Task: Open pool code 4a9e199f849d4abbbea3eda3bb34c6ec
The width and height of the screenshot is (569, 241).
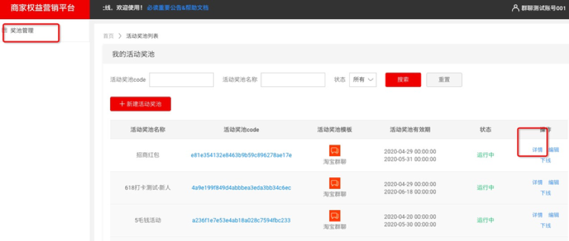Action: [241, 188]
